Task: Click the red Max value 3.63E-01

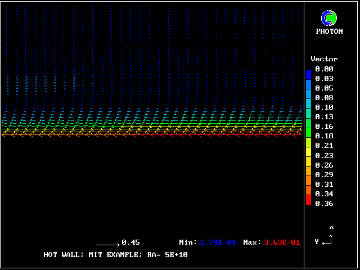Action: coord(282,242)
